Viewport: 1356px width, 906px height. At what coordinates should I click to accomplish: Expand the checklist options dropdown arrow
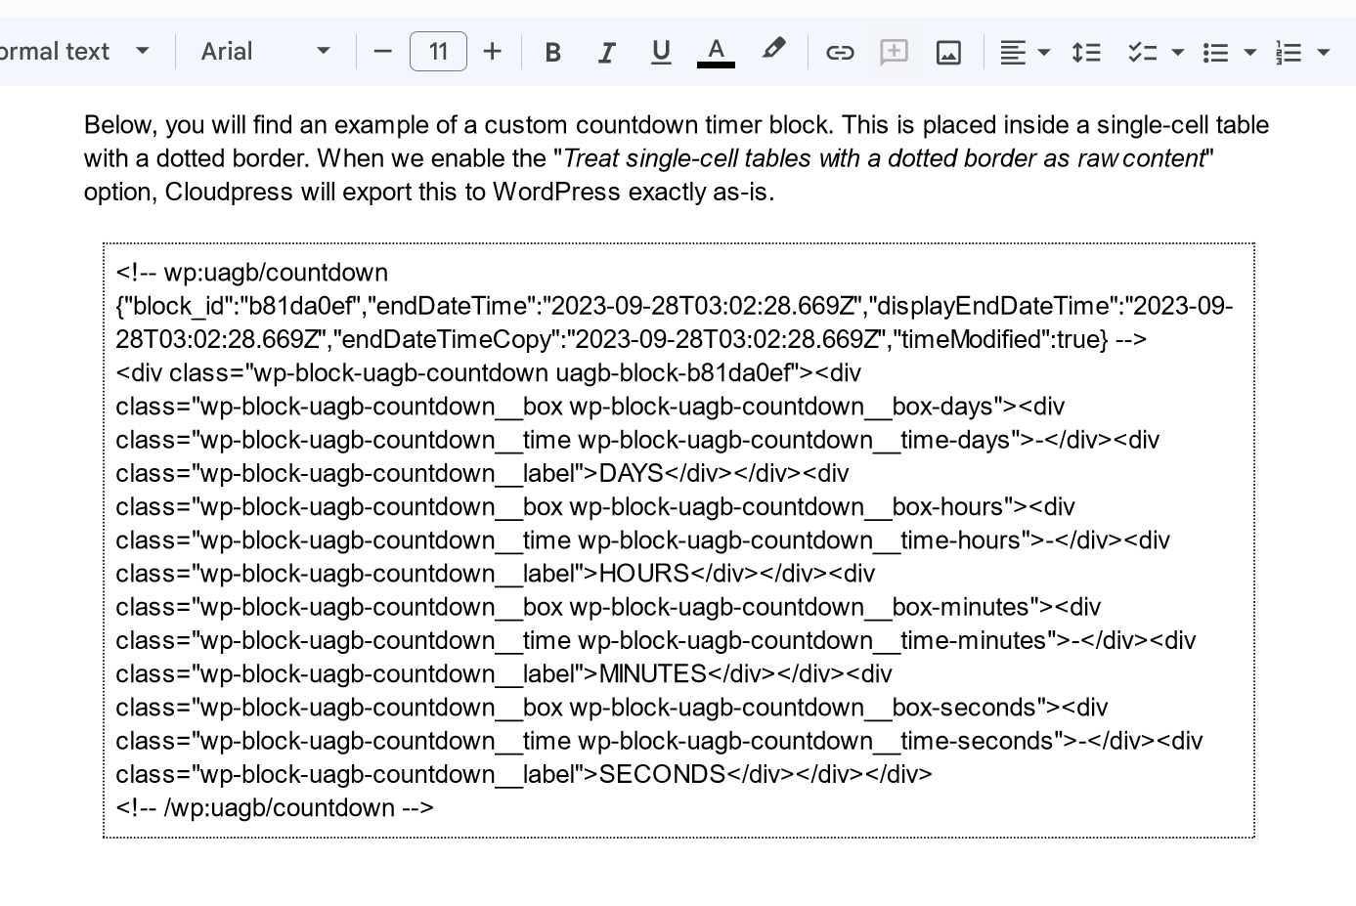(1178, 52)
